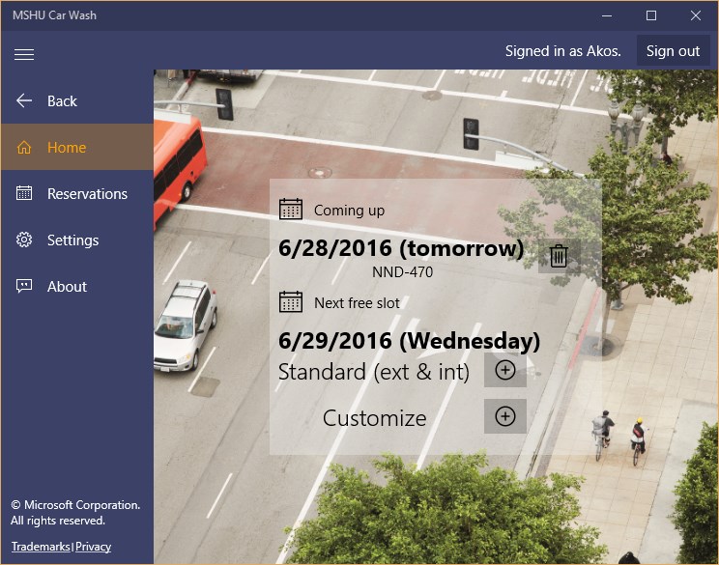Screen dimensions: 719x565
Task: Select the Back menu label
Action: click(63, 101)
